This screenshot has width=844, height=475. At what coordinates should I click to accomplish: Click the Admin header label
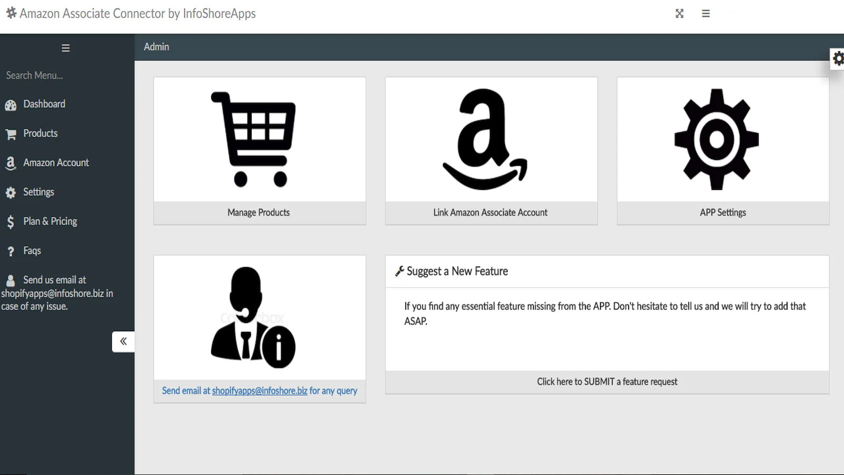[x=157, y=47]
